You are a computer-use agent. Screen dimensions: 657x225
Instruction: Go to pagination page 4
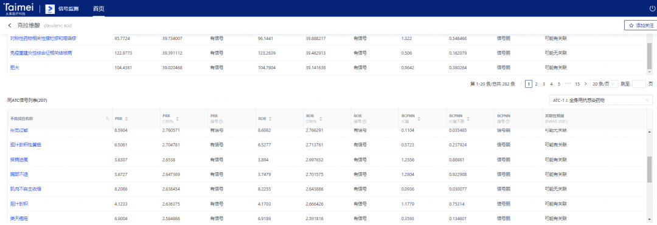[551, 84]
